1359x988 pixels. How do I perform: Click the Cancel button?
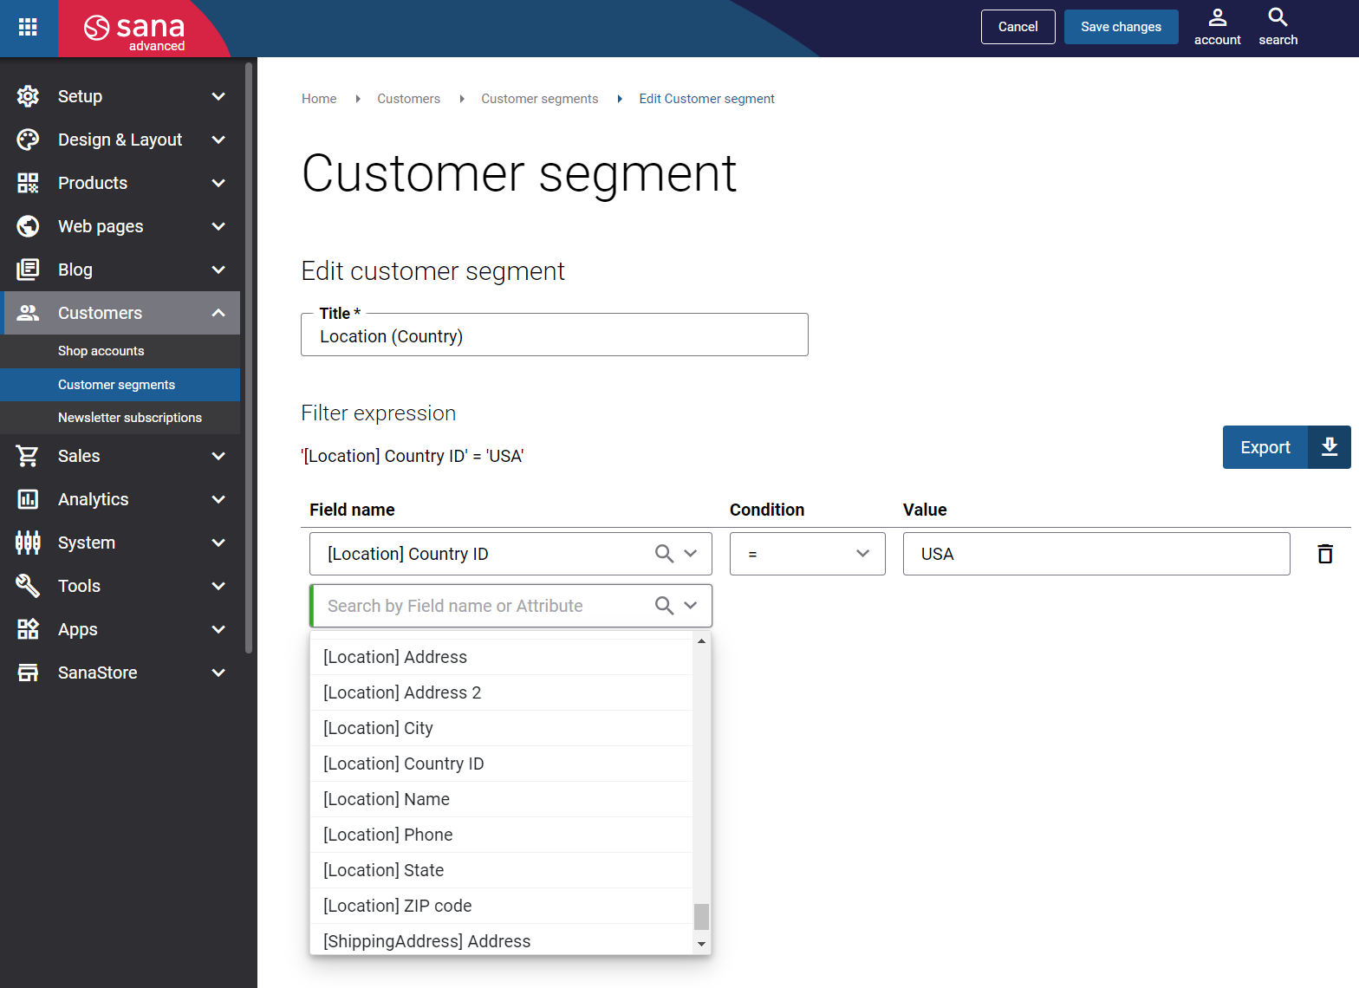(x=1018, y=27)
